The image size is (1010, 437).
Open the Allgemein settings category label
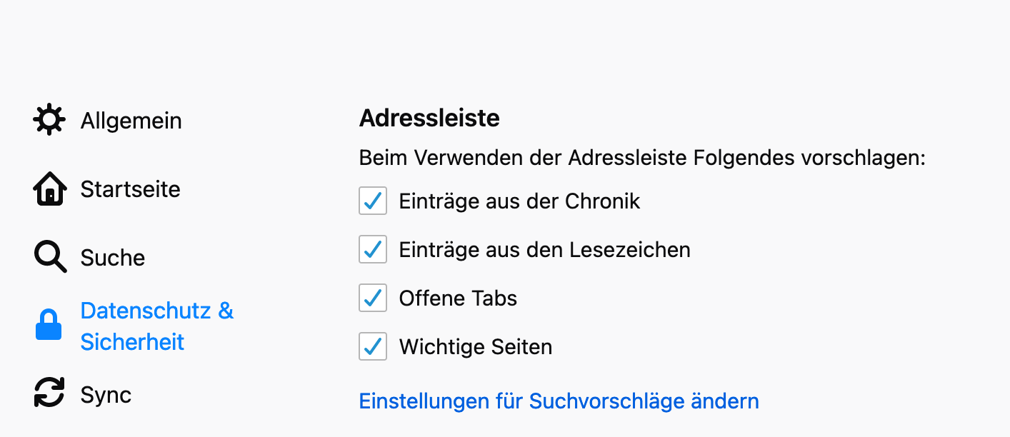(x=131, y=121)
